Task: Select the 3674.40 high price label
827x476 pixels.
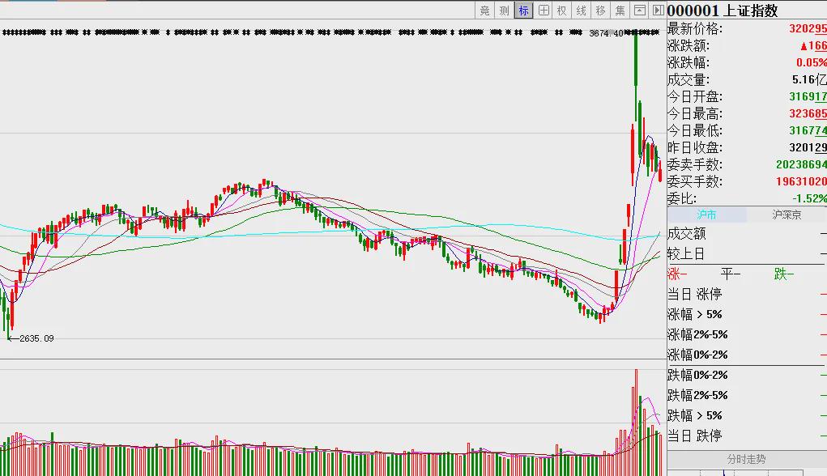Action: (x=606, y=33)
